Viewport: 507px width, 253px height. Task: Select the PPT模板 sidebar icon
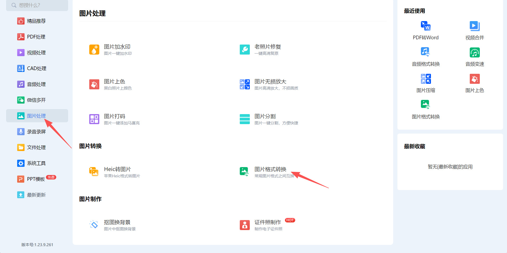(21, 179)
